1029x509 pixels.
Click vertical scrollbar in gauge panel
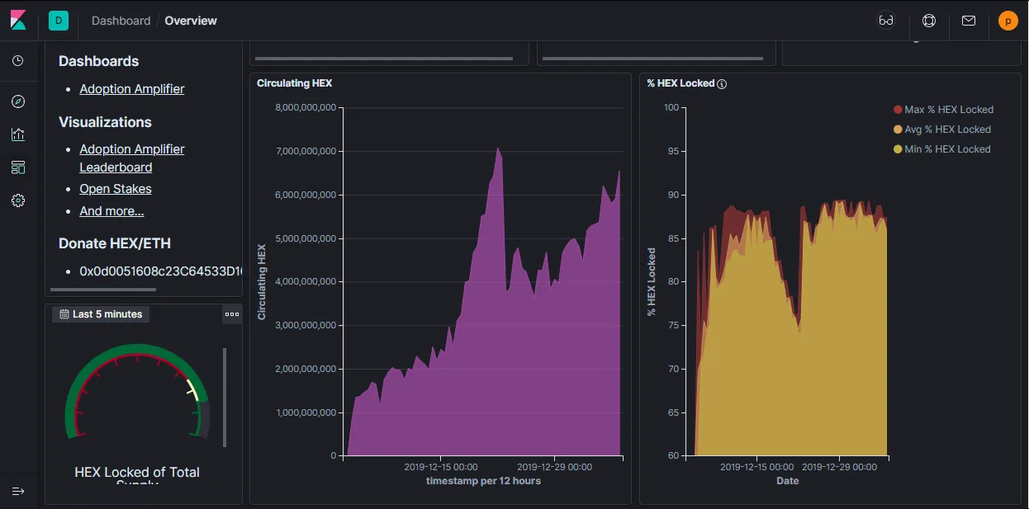pos(224,397)
